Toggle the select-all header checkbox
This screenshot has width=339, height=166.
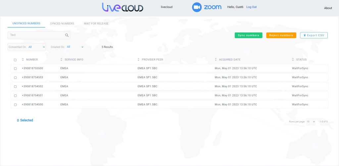15,60
